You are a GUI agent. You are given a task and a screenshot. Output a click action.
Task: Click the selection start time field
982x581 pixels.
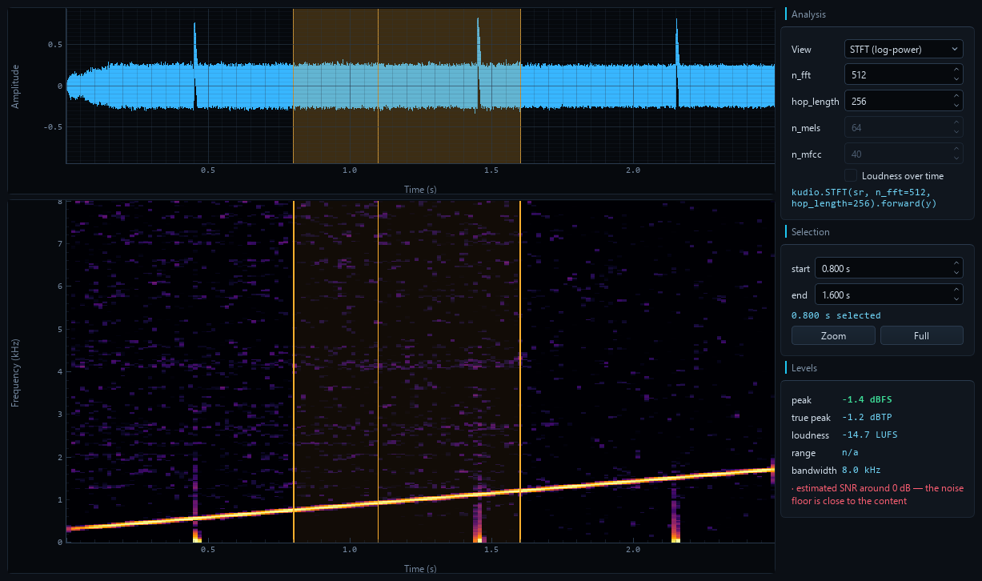(883, 269)
